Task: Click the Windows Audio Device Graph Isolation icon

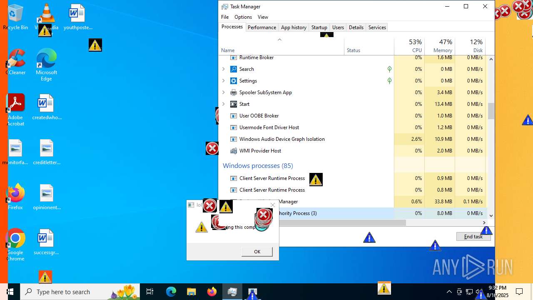Action: (234, 139)
